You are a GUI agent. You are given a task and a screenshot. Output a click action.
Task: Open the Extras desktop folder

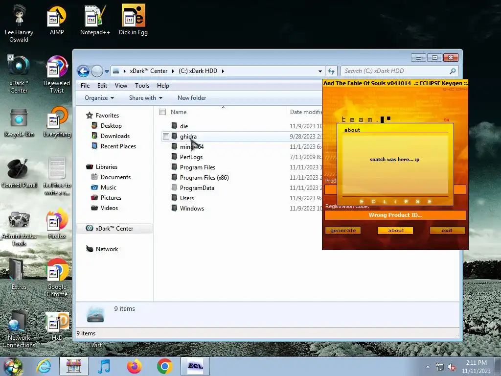click(x=19, y=274)
